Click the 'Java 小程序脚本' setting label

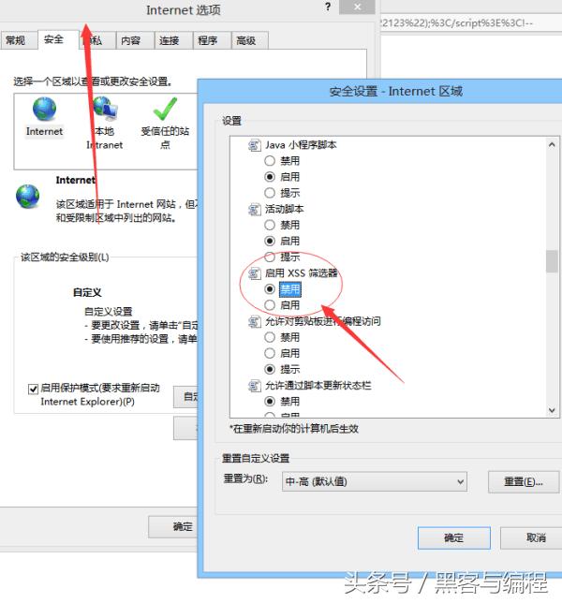pos(301,145)
